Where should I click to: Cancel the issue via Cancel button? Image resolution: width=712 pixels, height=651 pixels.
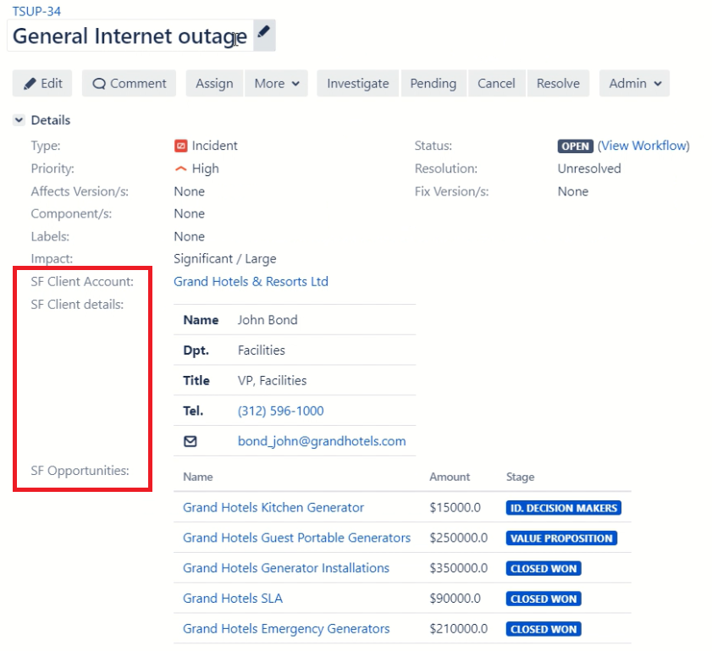click(x=496, y=84)
